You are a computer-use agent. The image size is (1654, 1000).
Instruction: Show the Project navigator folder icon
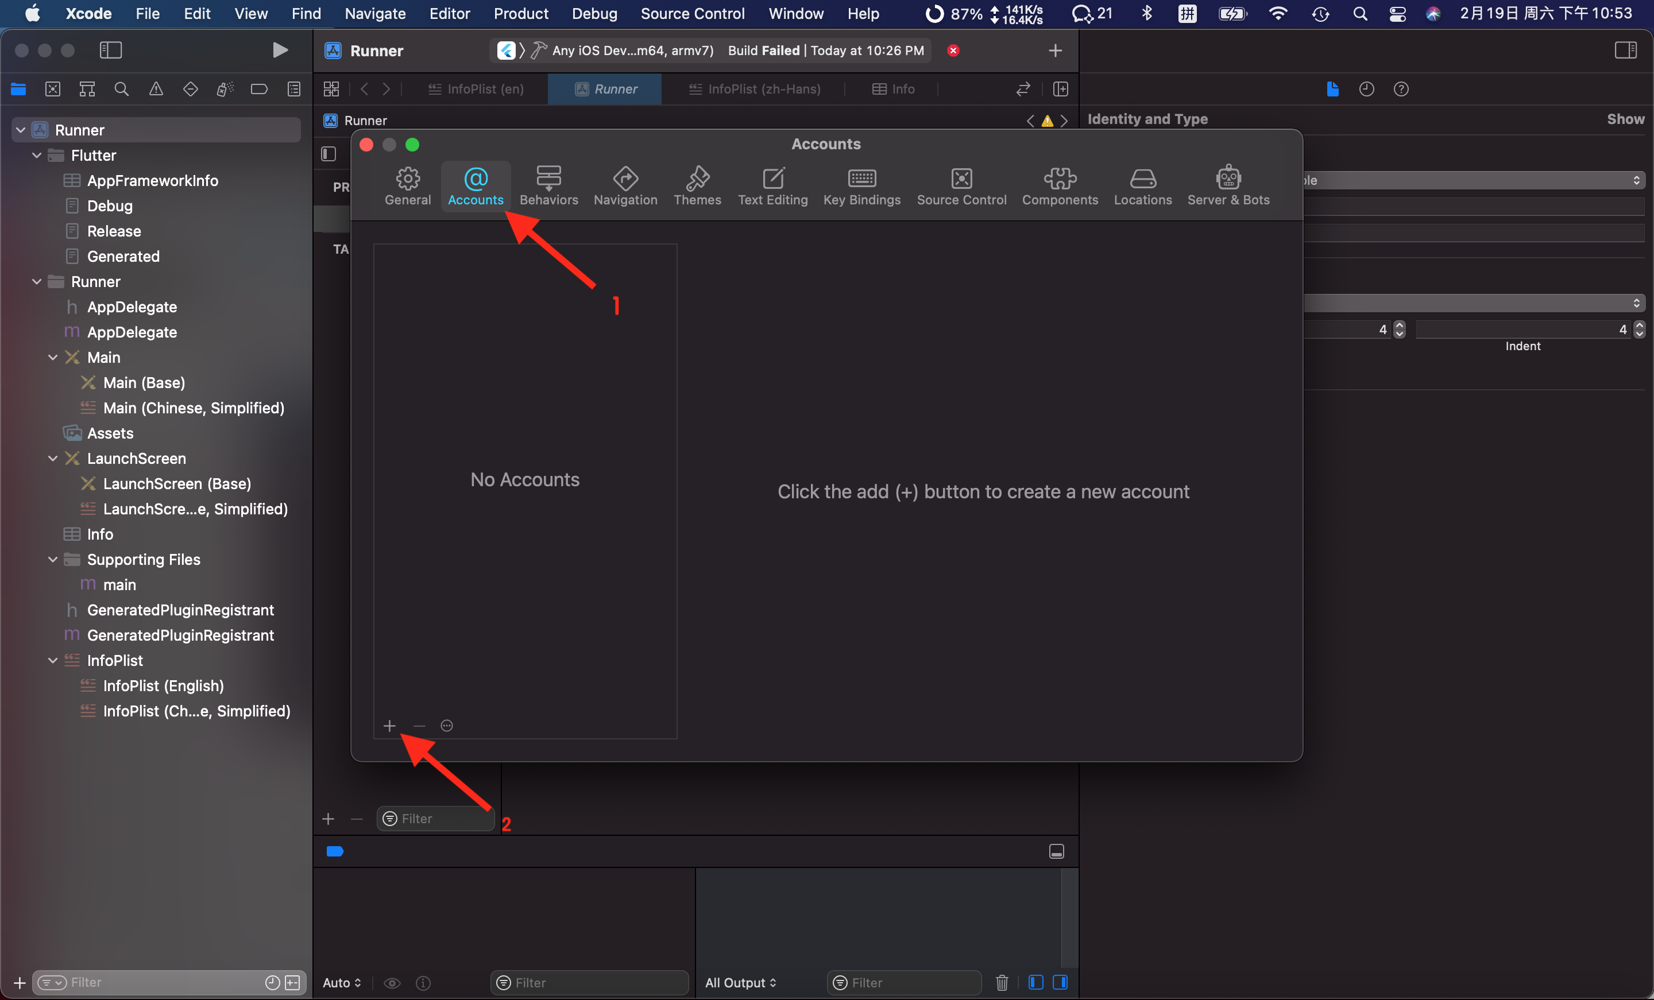[18, 88]
